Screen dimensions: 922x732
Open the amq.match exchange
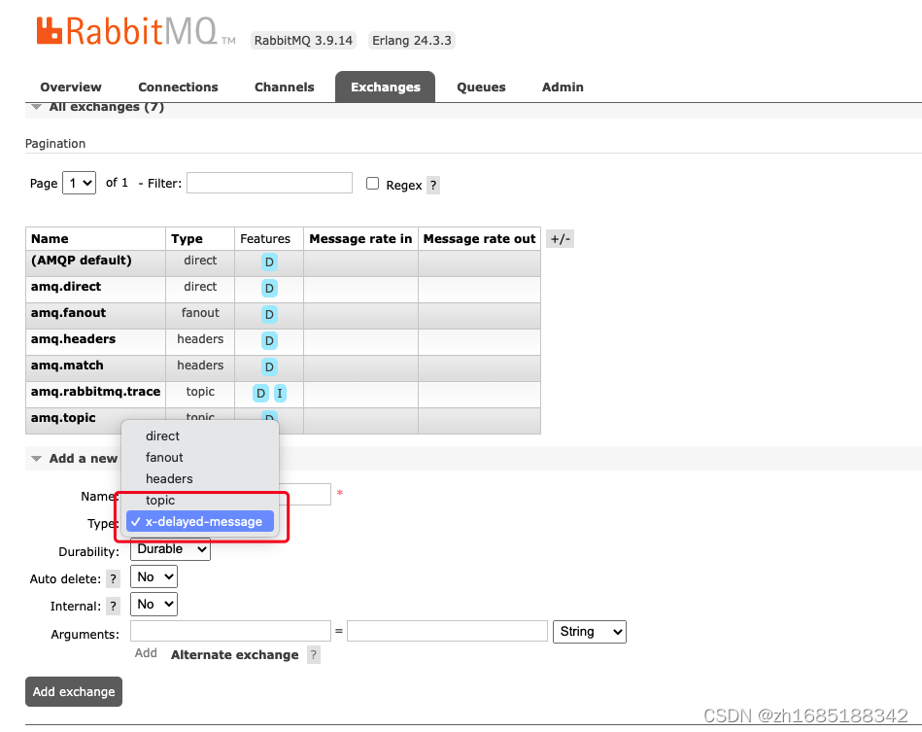pos(67,365)
